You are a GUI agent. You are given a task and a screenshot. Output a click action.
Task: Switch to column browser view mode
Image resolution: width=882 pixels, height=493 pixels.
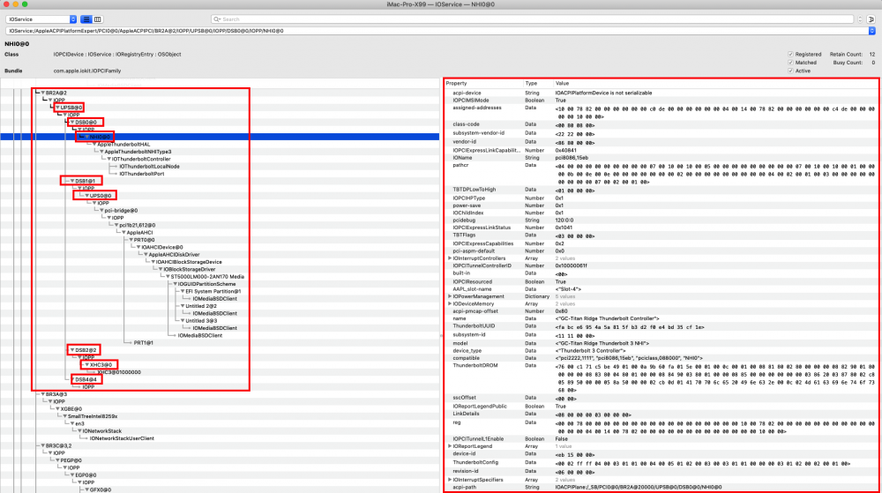pos(98,19)
